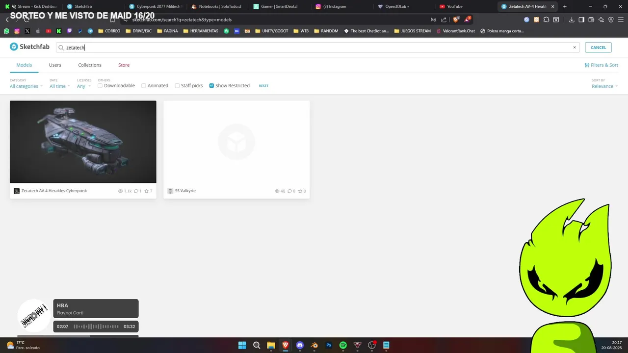The width and height of the screenshot is (628, 353).
Task: Click the star likes icon on Zetatech card
Action: pyautogui.click(x=146, y=191)
